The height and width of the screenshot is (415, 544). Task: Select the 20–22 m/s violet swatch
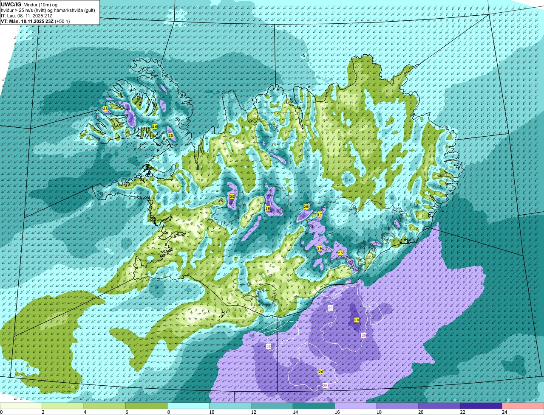coord(439,406)
